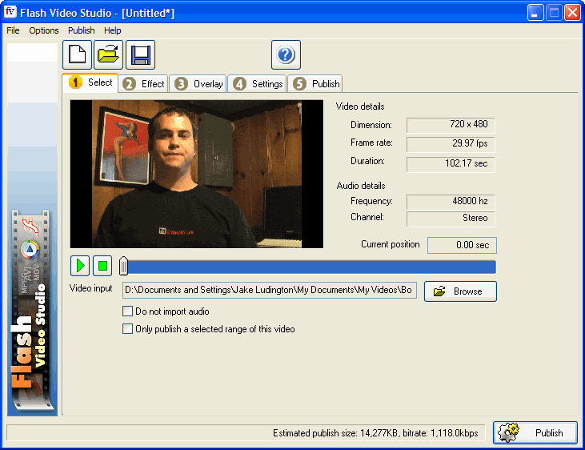Click the Current position value field
585x450 pixels.
pyautogui.click(x=462, y=245)
